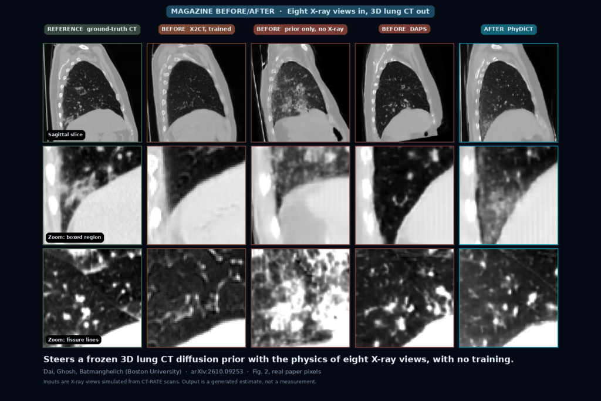The width and height of the screenshot is (601, 401).
Task: Open the DAPS boxed region zoom image
Action: (x=404, y=195)
